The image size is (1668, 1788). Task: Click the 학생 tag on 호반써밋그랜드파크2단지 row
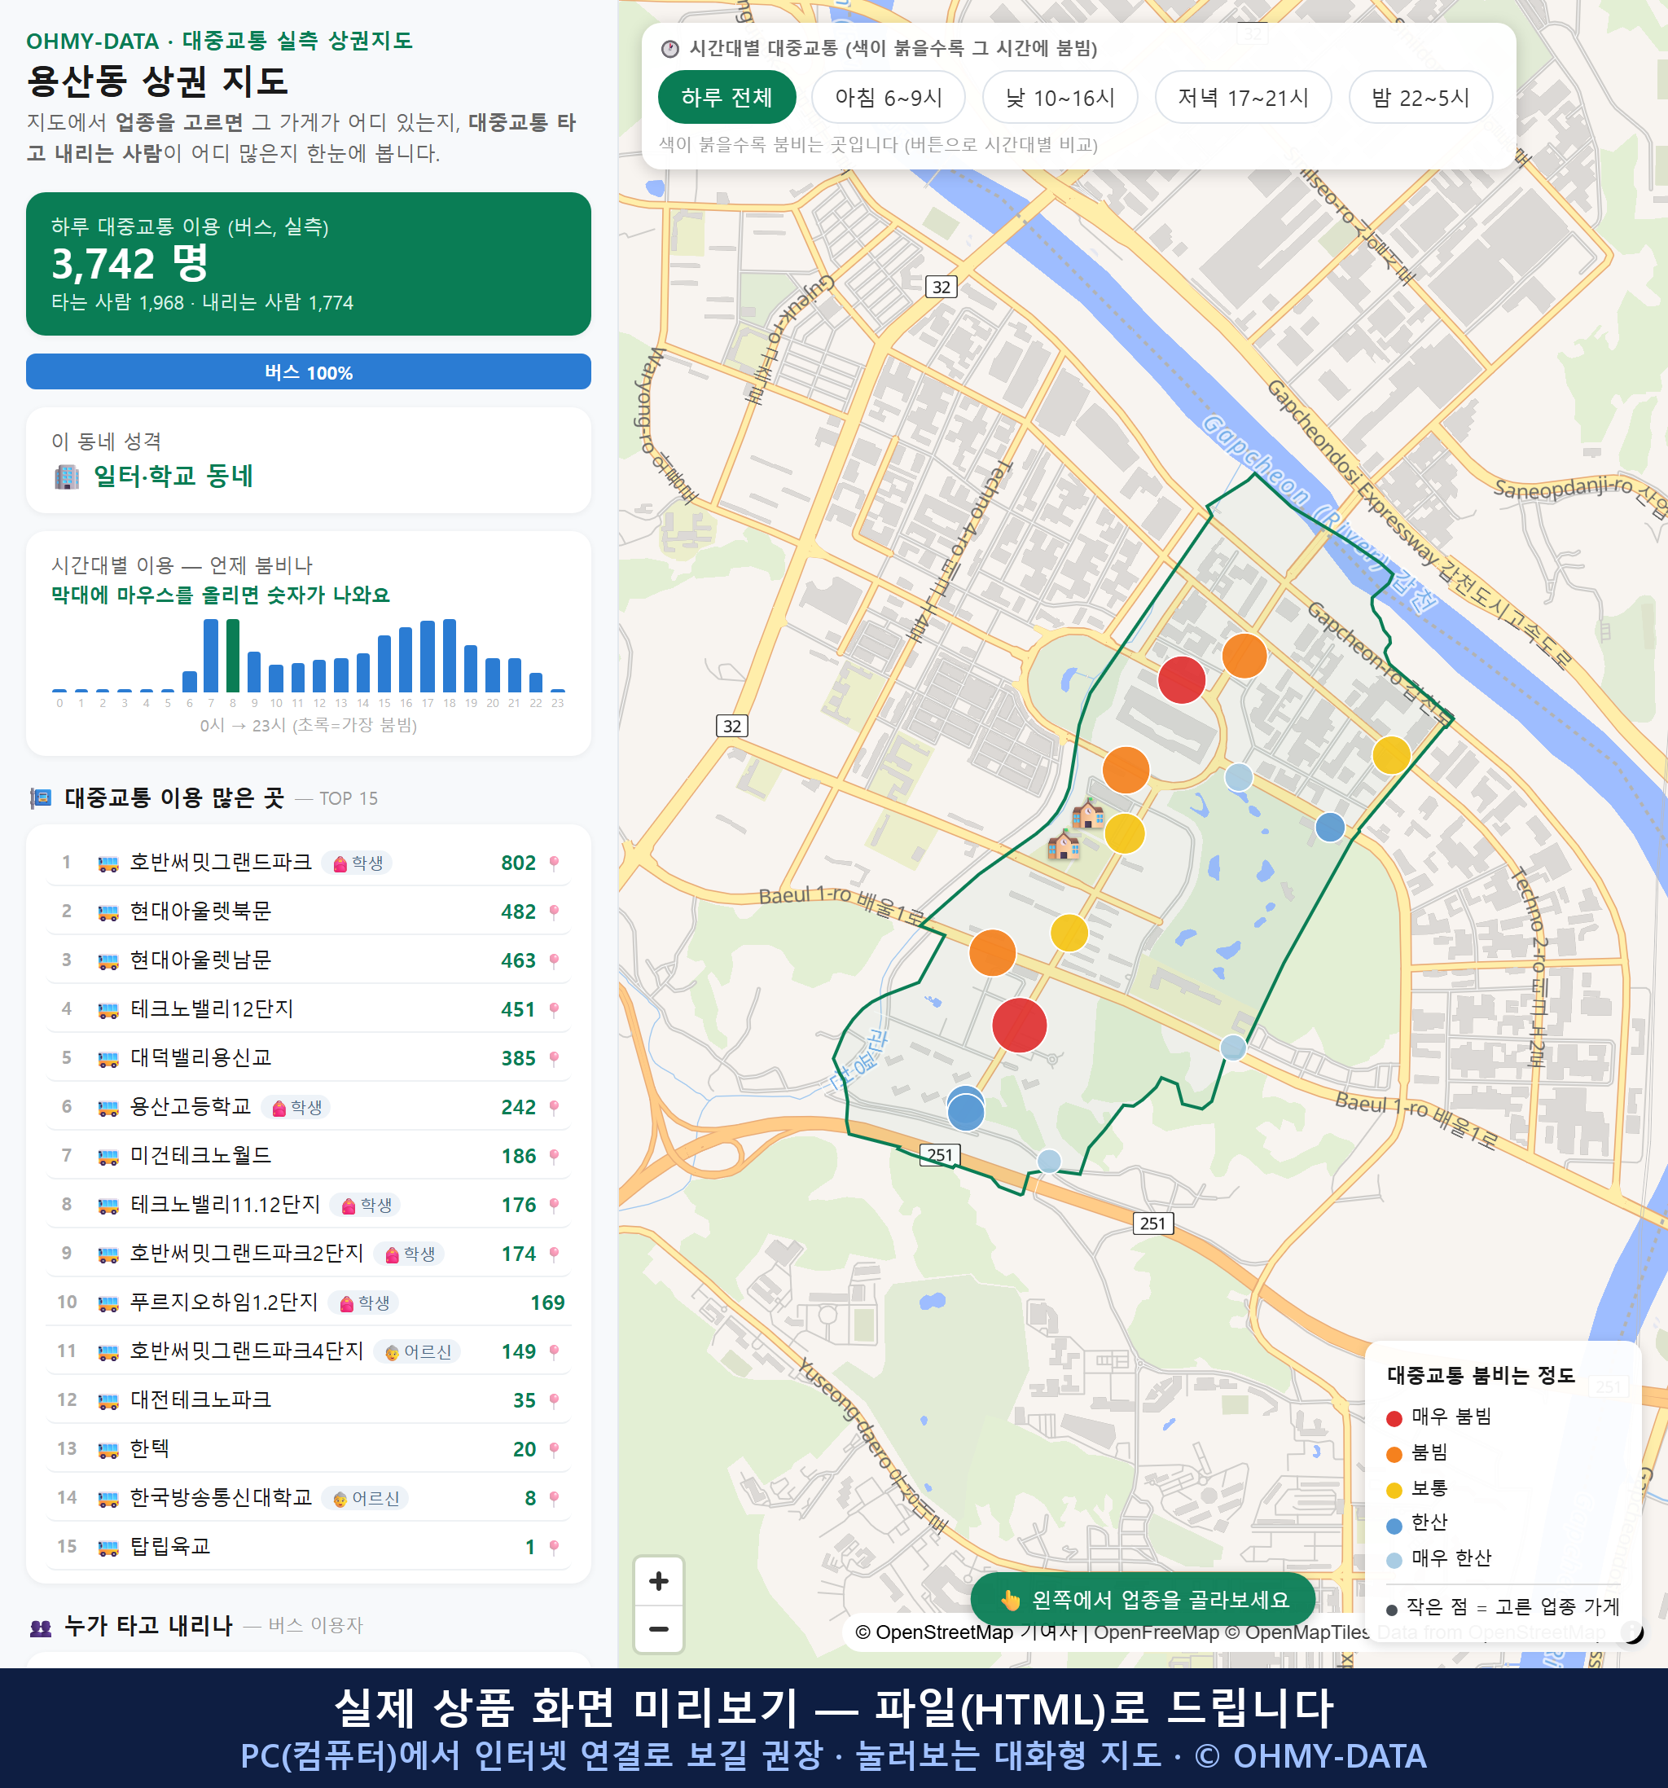coord(408,1254)
